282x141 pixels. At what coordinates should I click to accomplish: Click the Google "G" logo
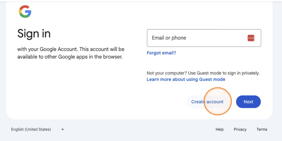pos(25,12)
